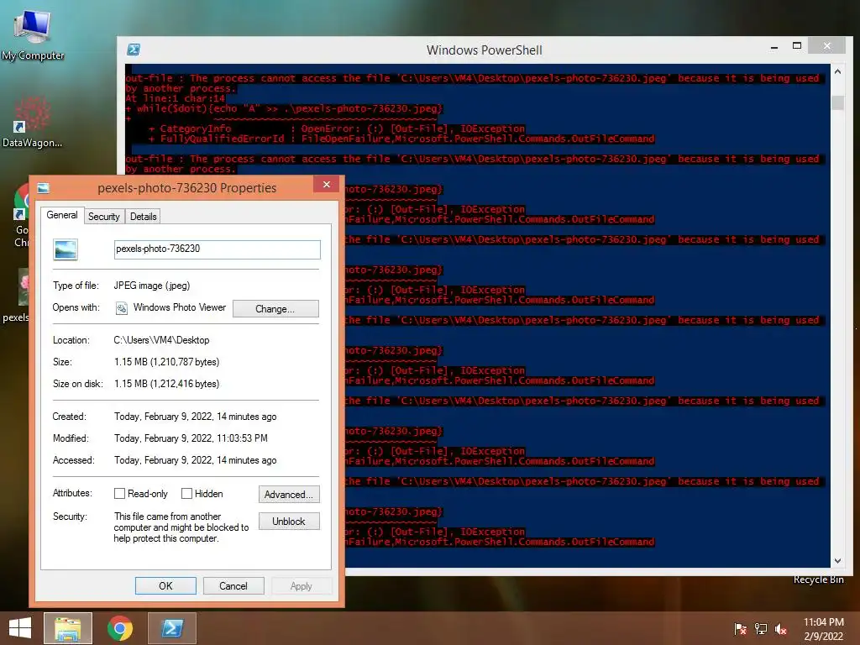Open the Recycle Bin on desktop
The image size is (860, 645).
pos(818,579)
